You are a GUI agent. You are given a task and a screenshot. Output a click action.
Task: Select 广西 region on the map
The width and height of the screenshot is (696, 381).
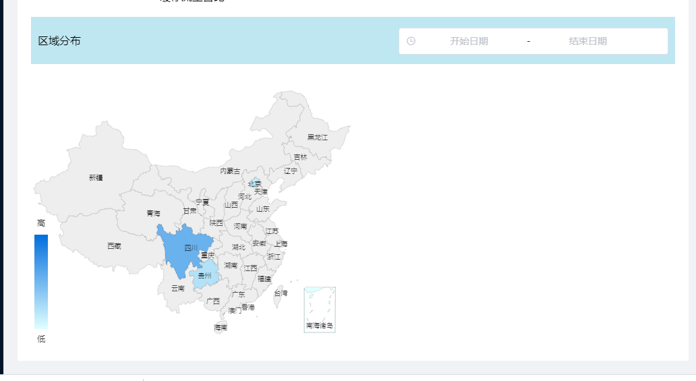pos(213,301)
